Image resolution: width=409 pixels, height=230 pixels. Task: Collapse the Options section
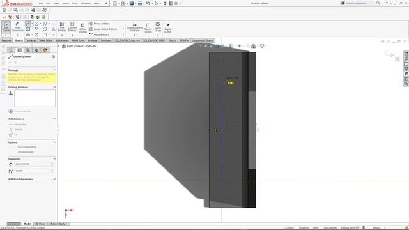[x=54, y=142]
